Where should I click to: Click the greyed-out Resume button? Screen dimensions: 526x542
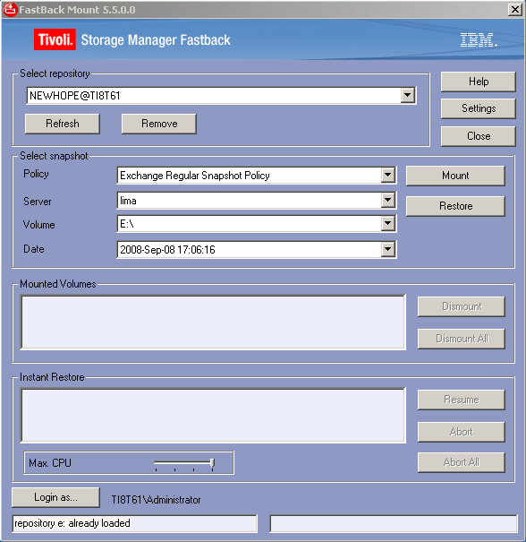pos(462,400)
